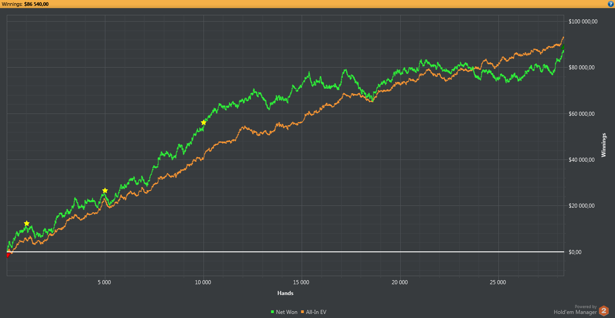
Task: Click the green Net Won color square
Action: point(272,312)
